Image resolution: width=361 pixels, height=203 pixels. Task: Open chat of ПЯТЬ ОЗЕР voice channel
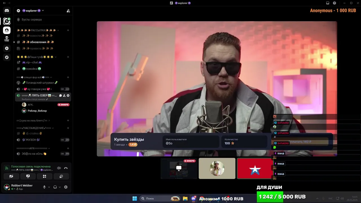click(60, 96)
